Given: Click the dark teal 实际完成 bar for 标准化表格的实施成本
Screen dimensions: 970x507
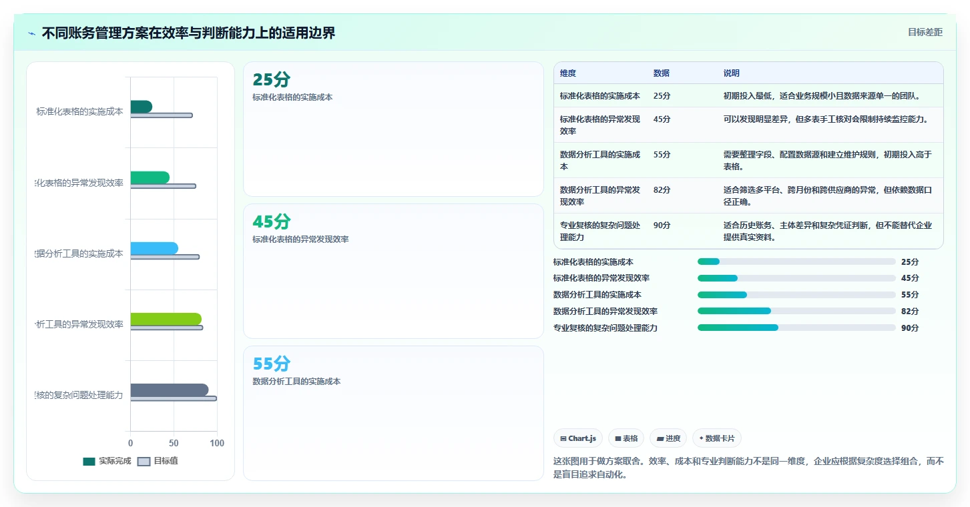Looking at the screenshot, I should 141,107.
